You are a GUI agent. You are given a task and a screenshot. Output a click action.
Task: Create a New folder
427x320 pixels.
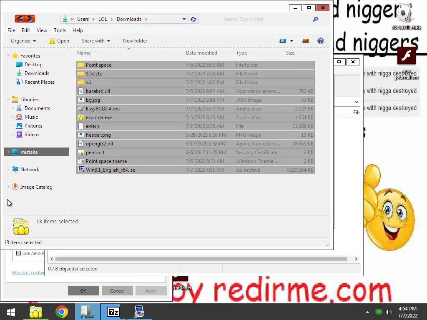click(x=135, y=41)
